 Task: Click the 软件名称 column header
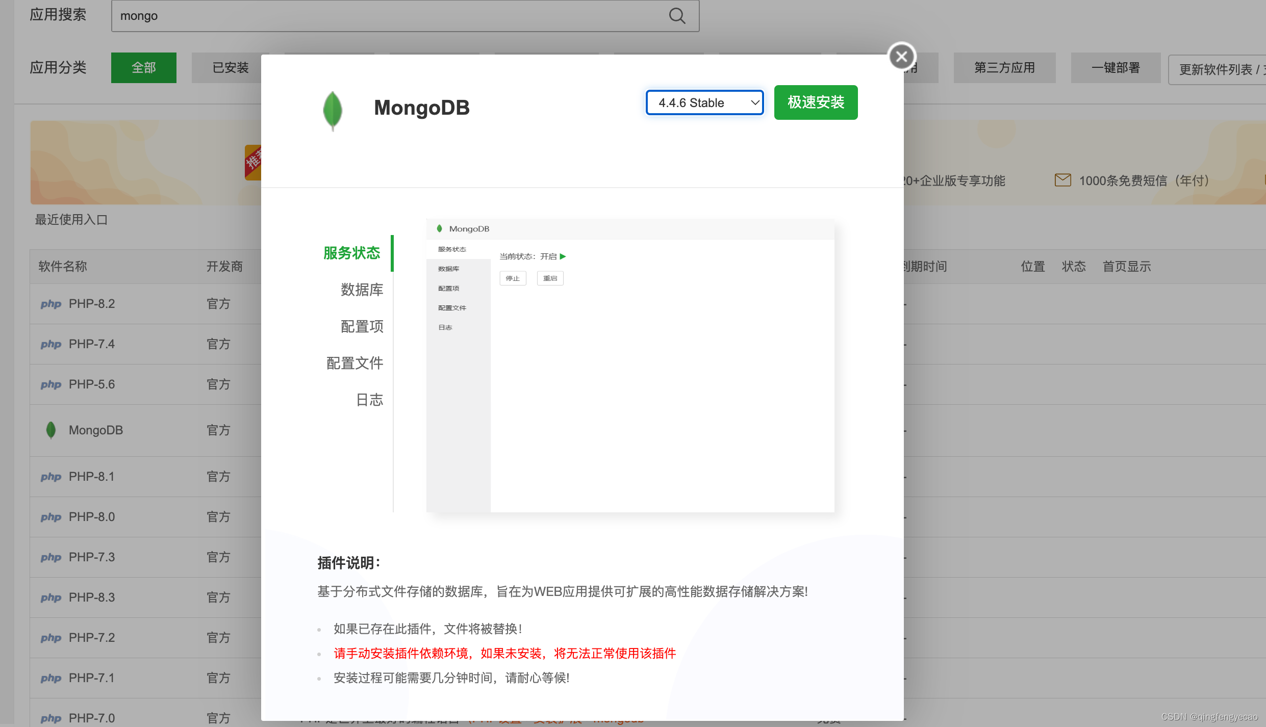click(63, 267)
